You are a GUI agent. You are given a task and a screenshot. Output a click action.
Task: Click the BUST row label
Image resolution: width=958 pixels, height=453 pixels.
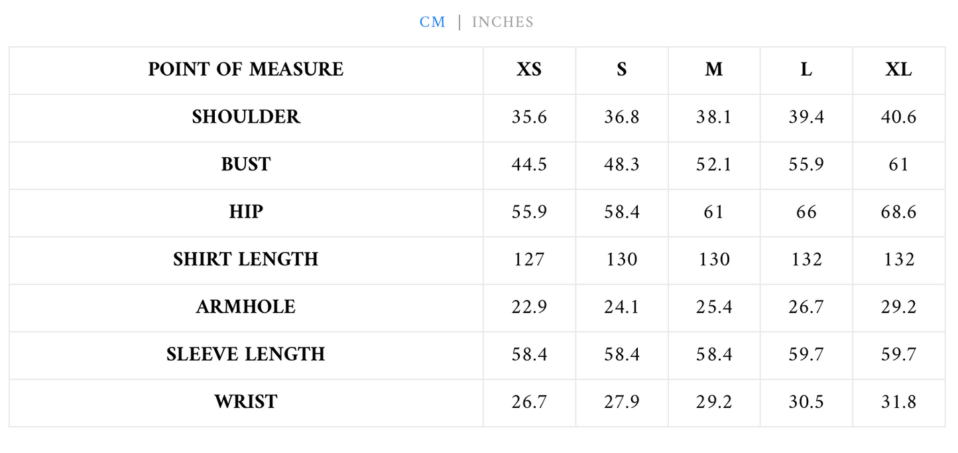pos(246,164)
